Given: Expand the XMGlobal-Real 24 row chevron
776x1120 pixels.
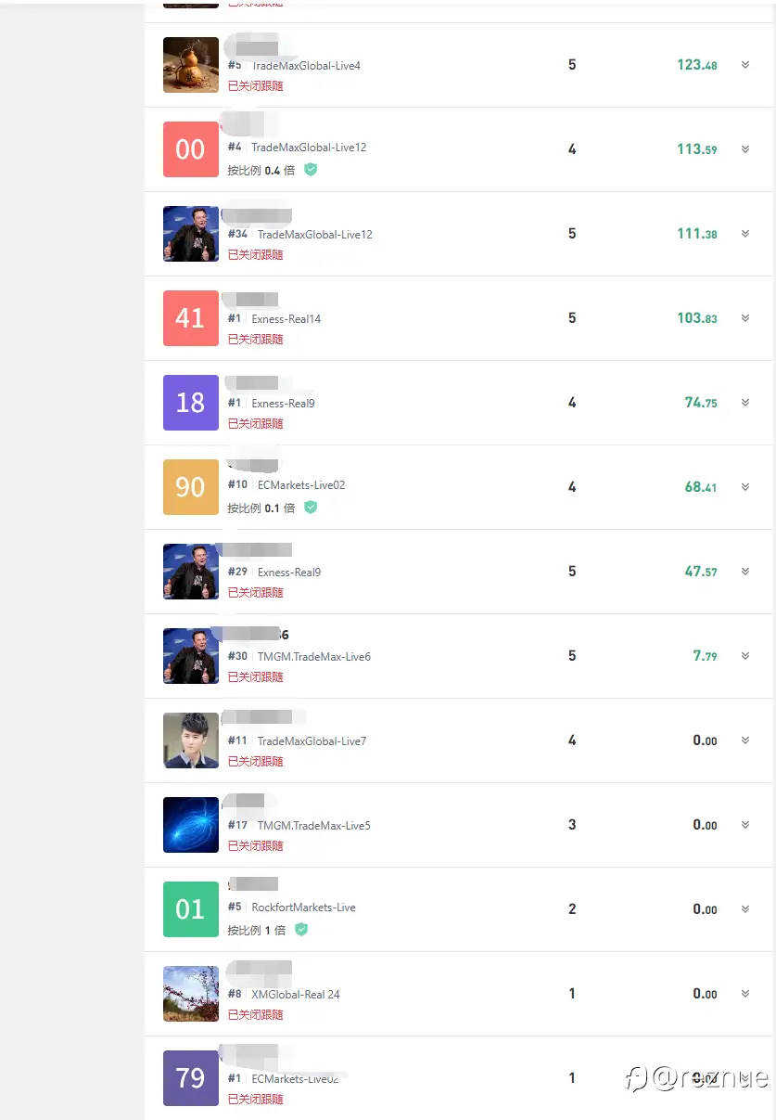Looking at the screenshot, I should [745, 994].
